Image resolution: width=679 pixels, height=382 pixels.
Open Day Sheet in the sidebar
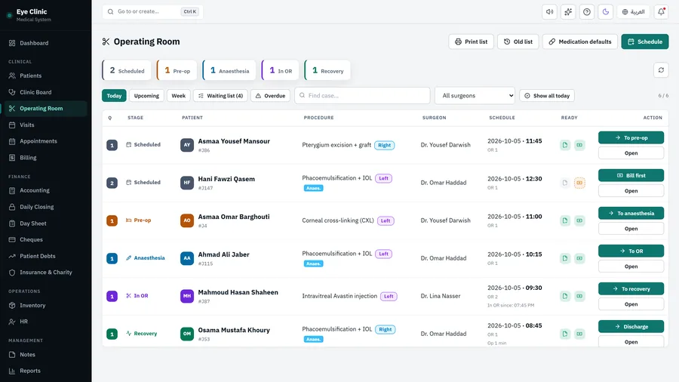(x=45, y=223)
